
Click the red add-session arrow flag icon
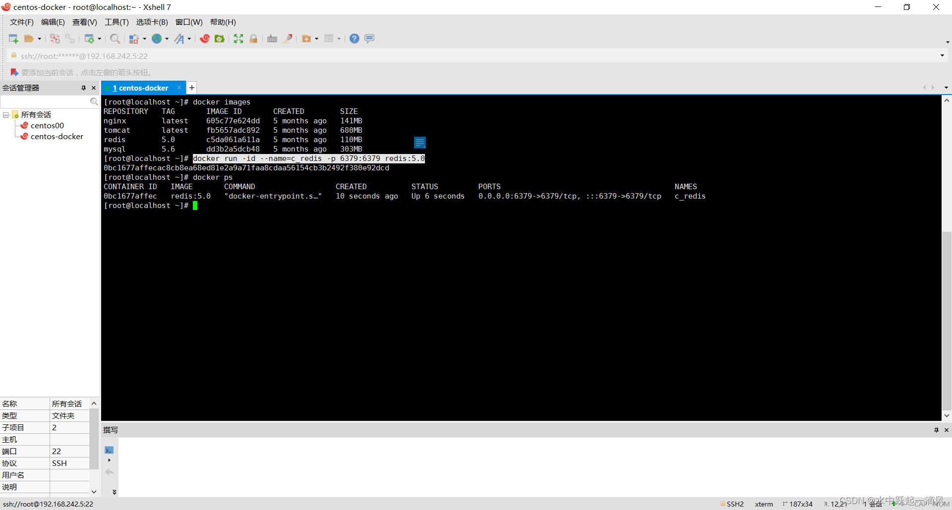[14, 73]
